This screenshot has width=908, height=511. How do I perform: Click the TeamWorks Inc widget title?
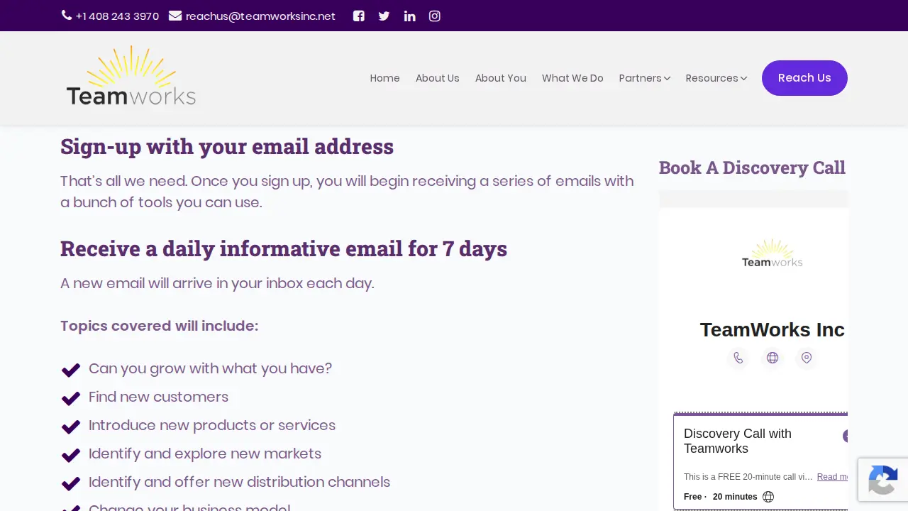pos(772,330)
